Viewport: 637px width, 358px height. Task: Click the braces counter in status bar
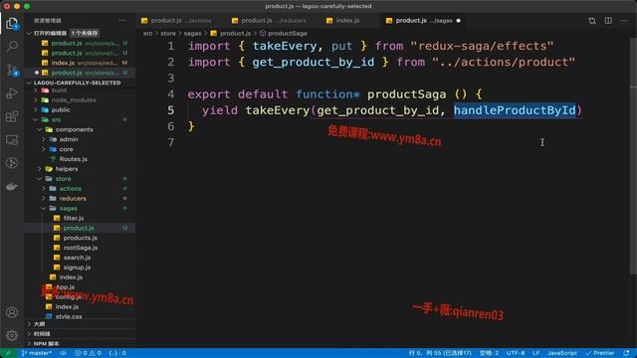117,353
